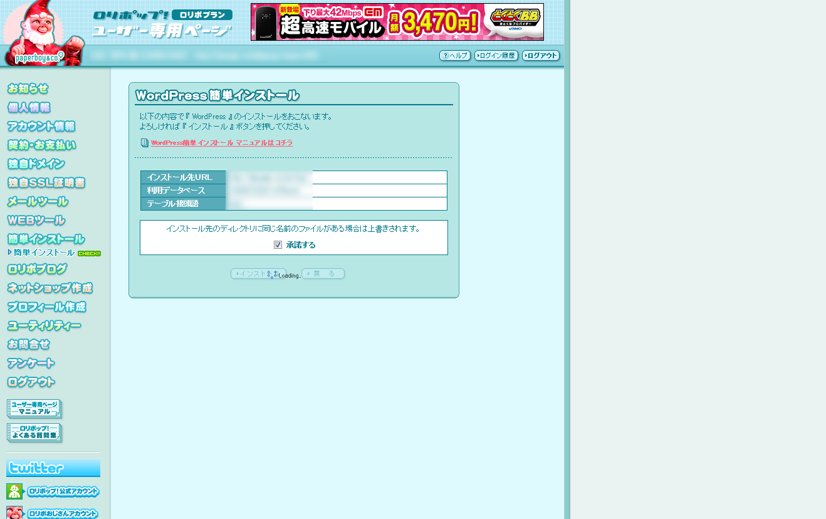
Task: Click ログアウト in the sidebar
Action: 31,382
